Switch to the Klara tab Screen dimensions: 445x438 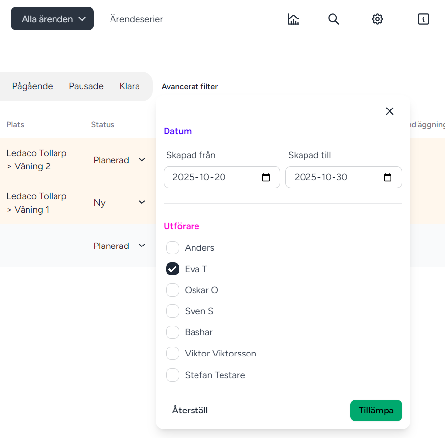click(129, 86)
